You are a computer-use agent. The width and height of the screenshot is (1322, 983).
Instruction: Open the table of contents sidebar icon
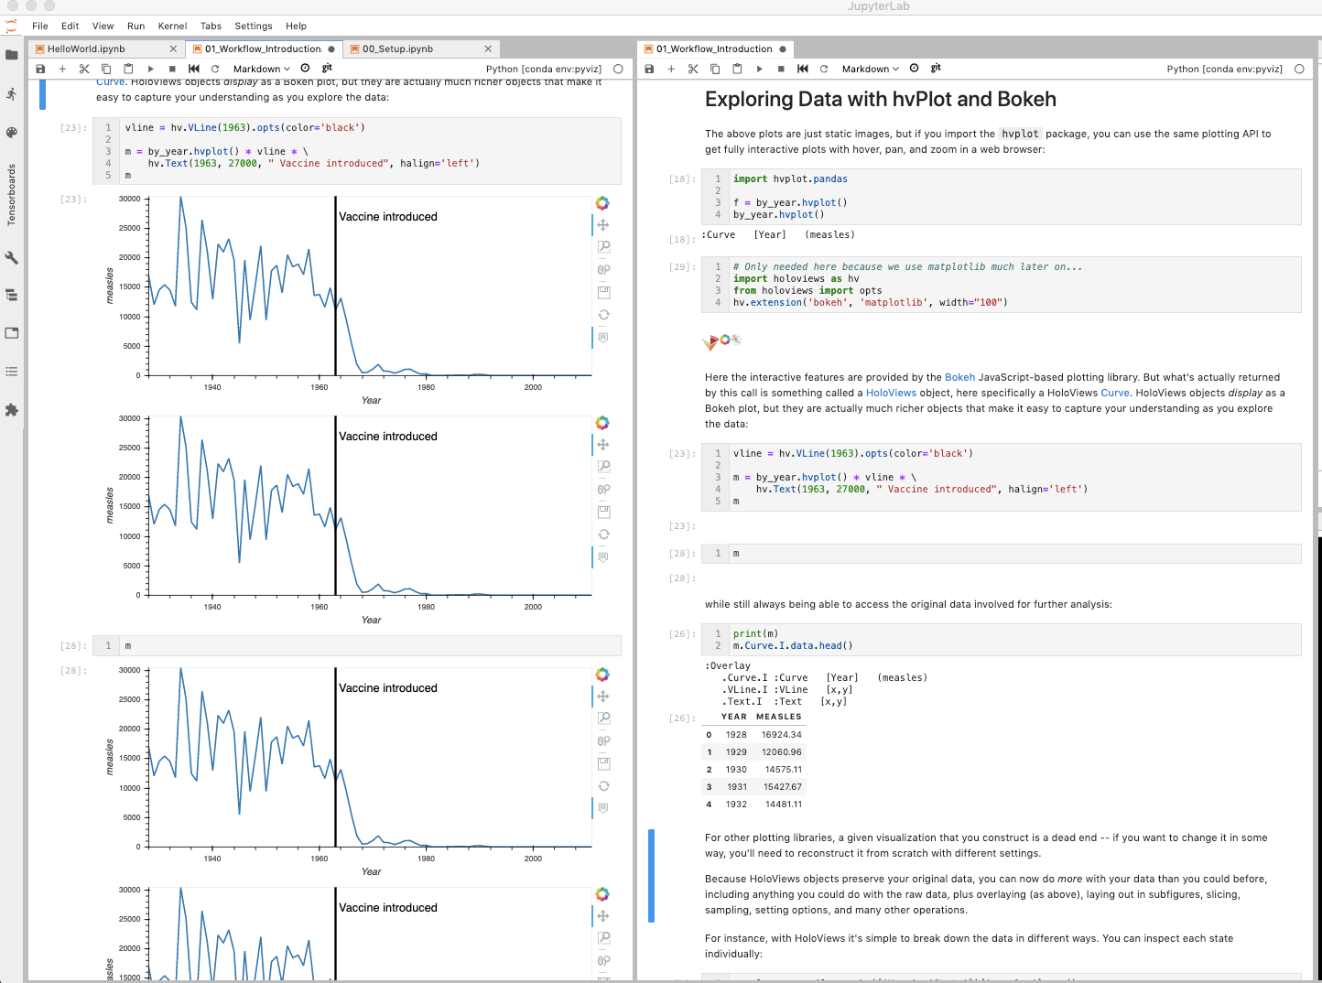click(x=12, y=372)
